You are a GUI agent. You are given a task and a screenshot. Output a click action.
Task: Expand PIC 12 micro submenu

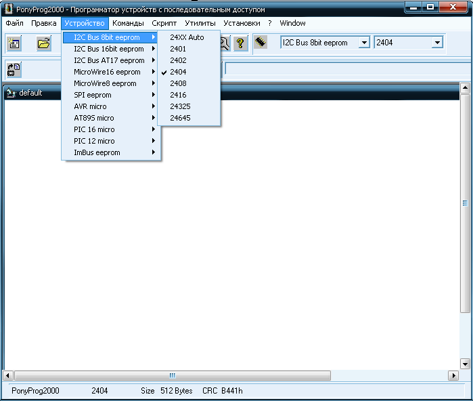(110, 141)
